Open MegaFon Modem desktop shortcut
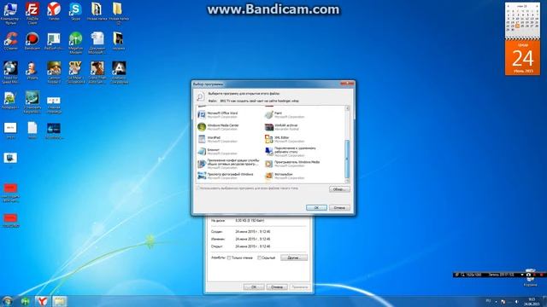 pyautogui.click(x=75, y=43)
